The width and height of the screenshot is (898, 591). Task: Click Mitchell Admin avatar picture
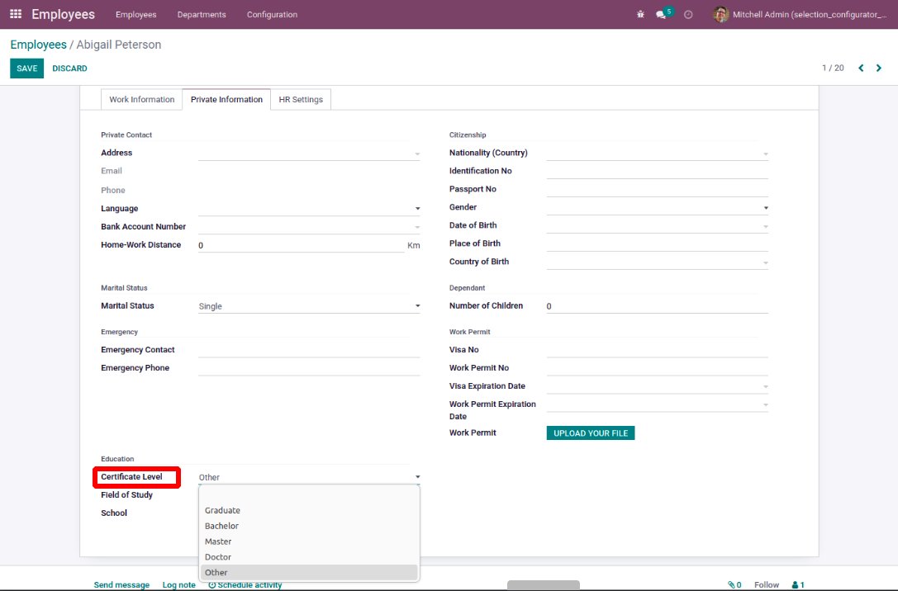(x=720, y=14)
